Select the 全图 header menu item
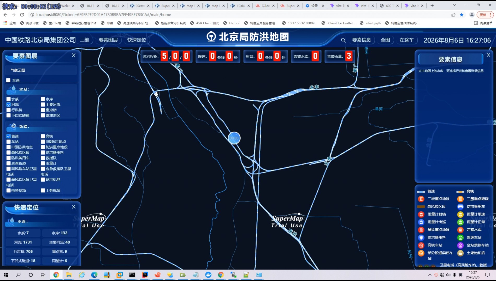This screenshot has width=496, height=281. [x=385, y=40]
